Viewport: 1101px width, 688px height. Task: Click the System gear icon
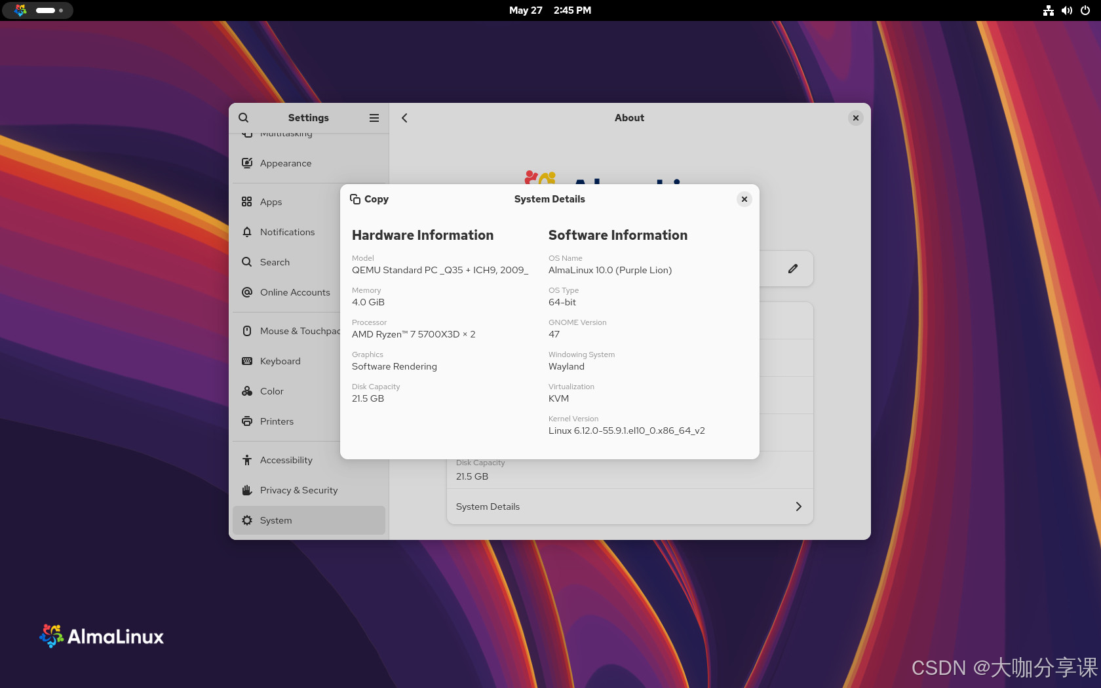coord(247,520)
